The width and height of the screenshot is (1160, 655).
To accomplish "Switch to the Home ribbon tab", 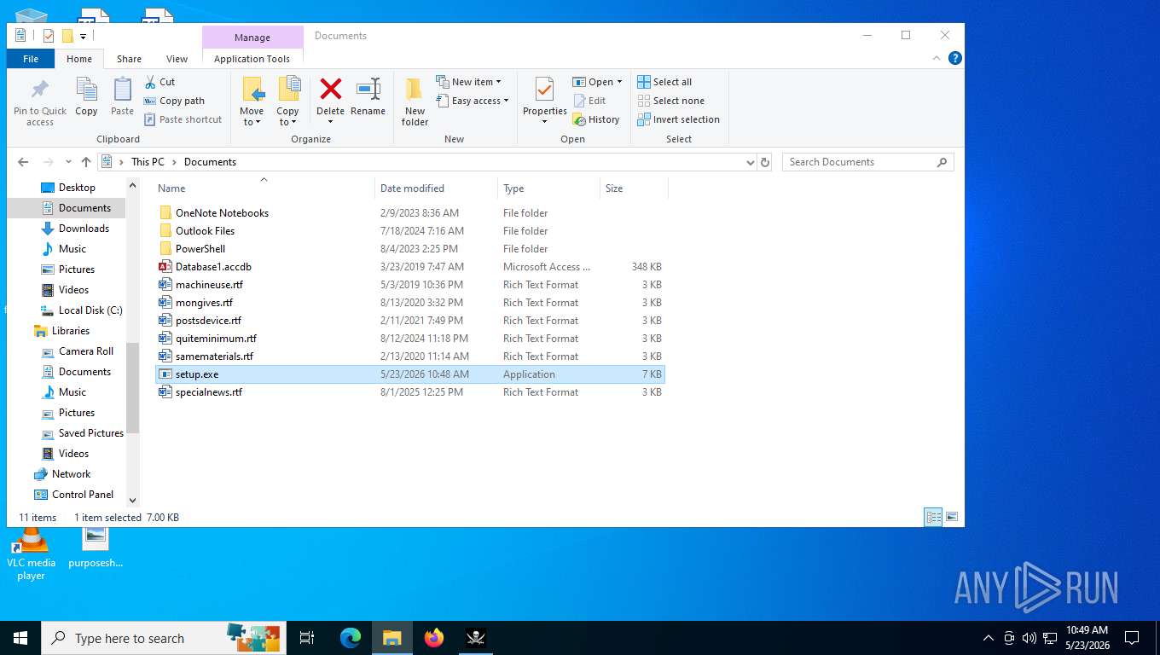I will point(79,59).
